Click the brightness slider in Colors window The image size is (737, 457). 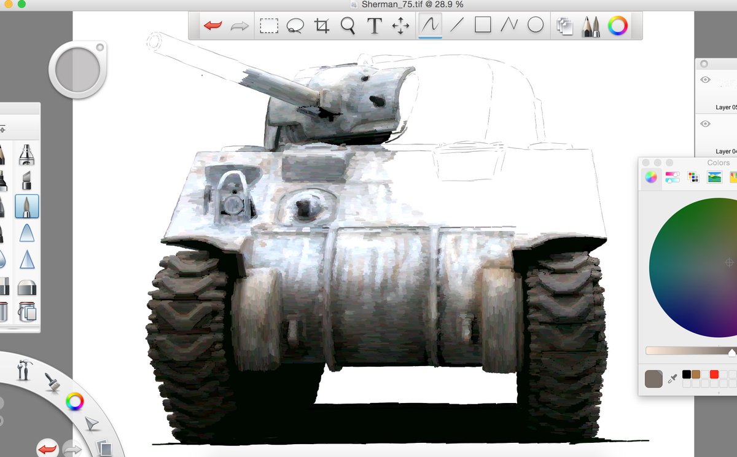pyautogui.click(x=690, y=351)
